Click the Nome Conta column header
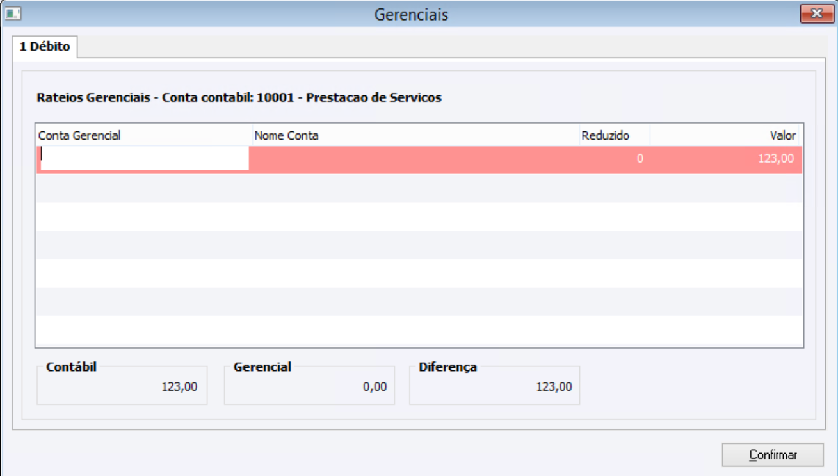The width and height of the screenshot is (838, 476). click(415, 136)
